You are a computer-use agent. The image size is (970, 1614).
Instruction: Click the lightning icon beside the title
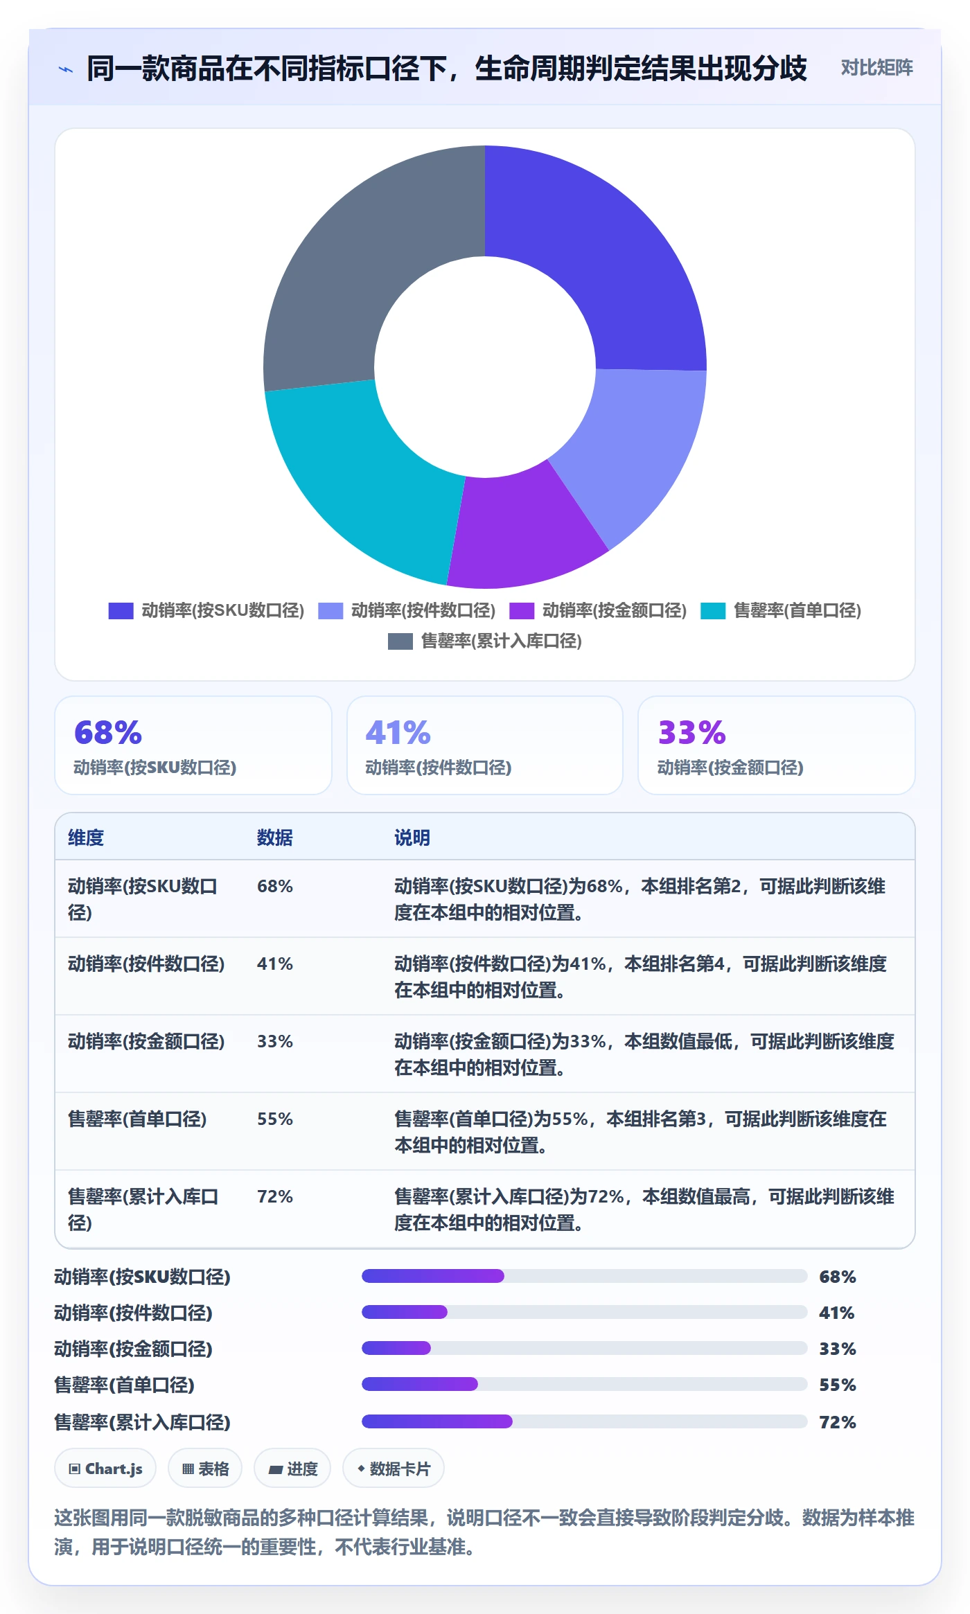pyautogui.click(x=66, y=69)
